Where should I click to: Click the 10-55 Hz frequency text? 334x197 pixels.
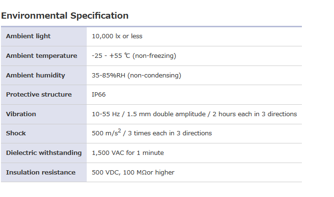click(x=106, y=114)
